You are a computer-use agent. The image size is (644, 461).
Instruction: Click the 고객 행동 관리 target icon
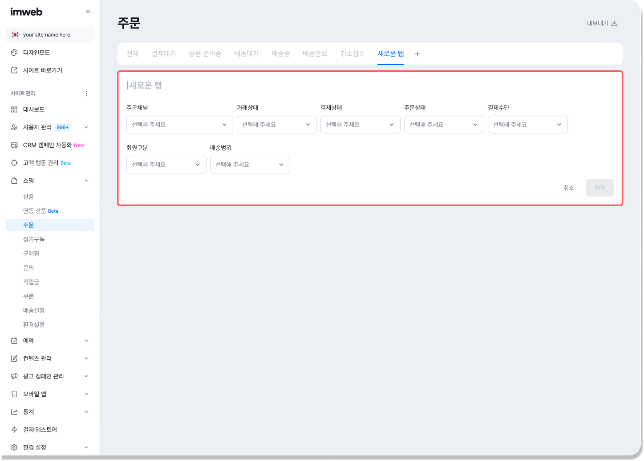coord(14,163)
